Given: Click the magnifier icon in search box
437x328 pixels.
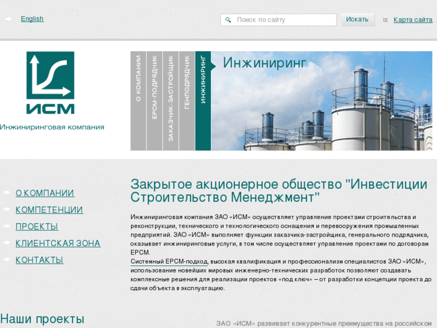Looking at the screenshot, I should coord(228,20).
